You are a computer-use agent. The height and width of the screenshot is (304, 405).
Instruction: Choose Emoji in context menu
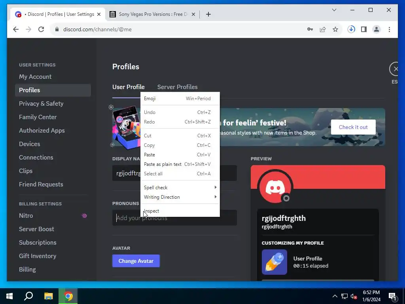(180, 99)
